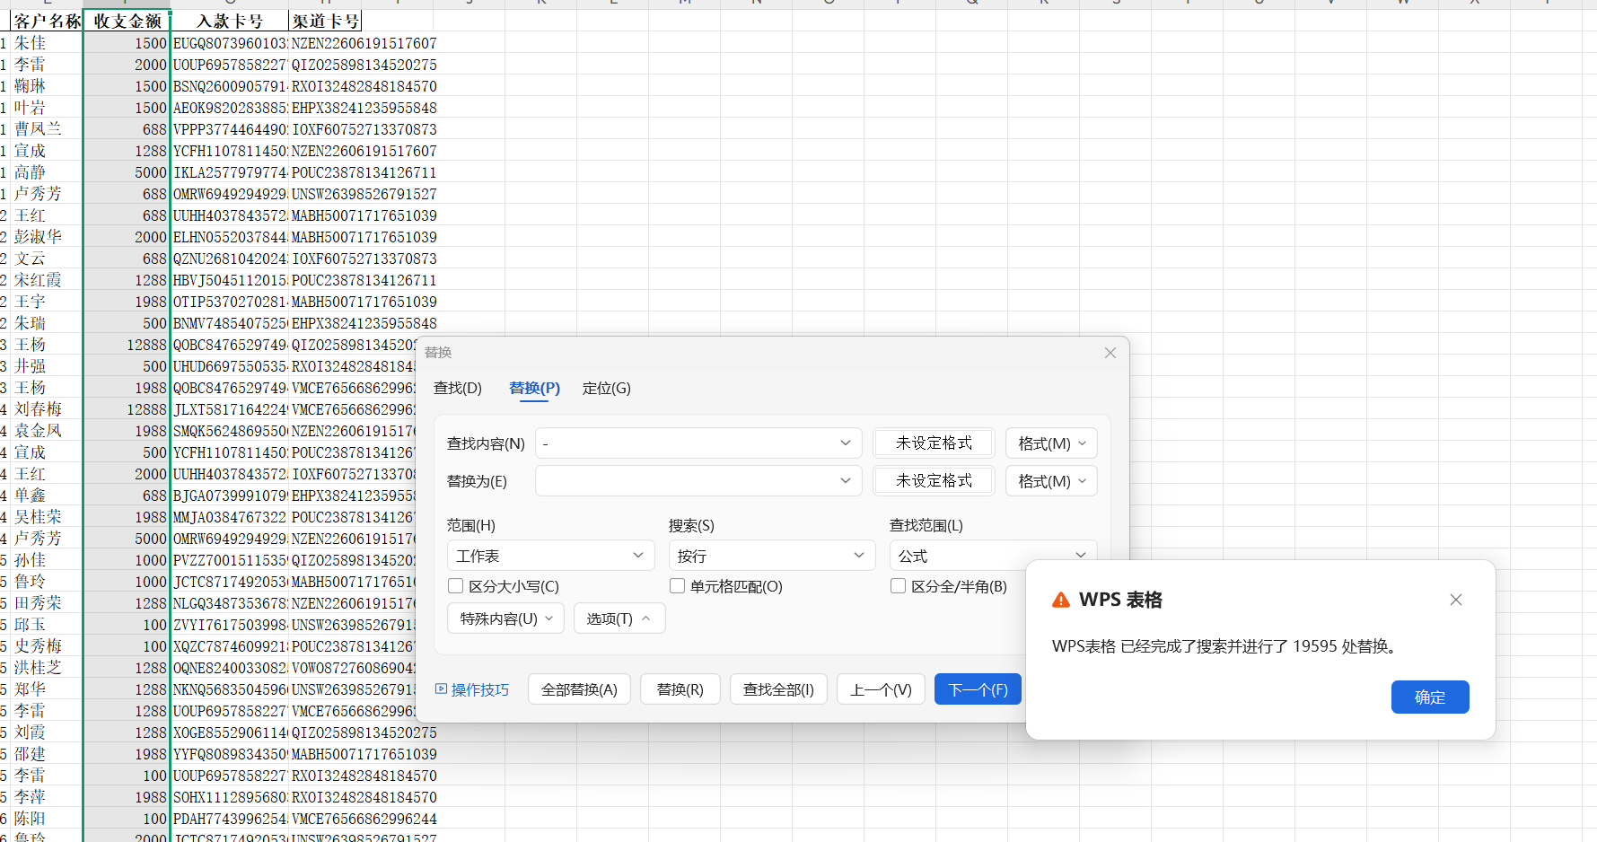The image size is (1597, 842).
Task: Select the 入款卡号 header cell
Action: [230, 22]
